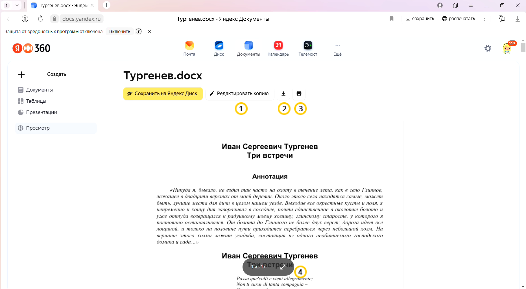
Task: Open Yandex Disk (Диск) icon
Action: click(219, 48)
